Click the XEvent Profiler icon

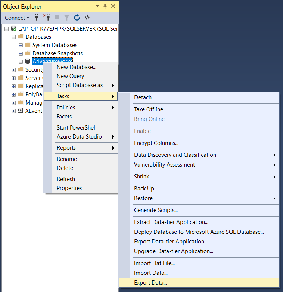pos(21,111)
